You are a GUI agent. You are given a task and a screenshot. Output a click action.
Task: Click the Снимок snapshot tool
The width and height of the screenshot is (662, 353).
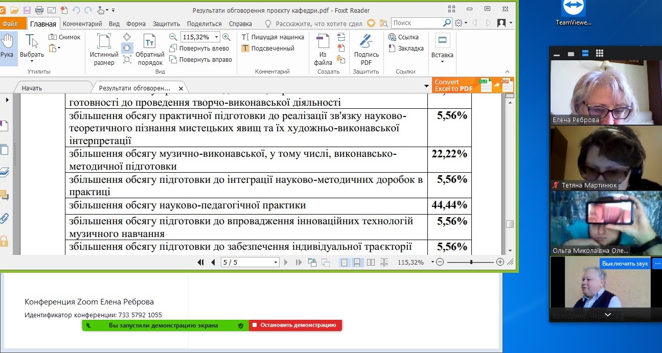coord(65,37)
